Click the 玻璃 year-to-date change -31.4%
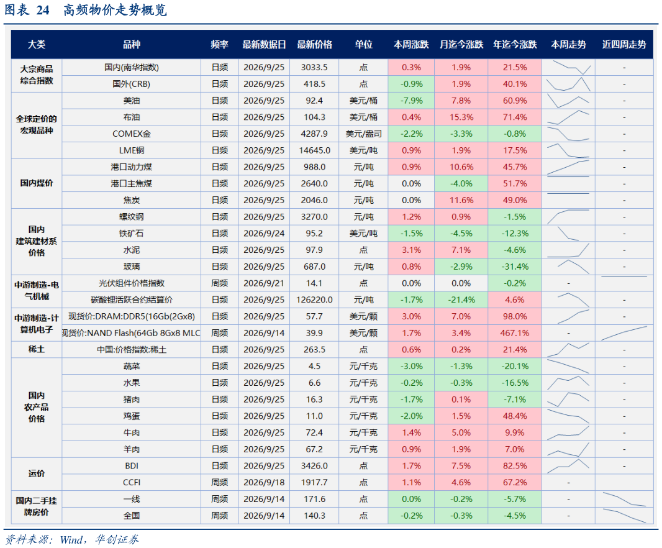The height and width of the screenshot is (548, 662). click(x=515, y=267)
